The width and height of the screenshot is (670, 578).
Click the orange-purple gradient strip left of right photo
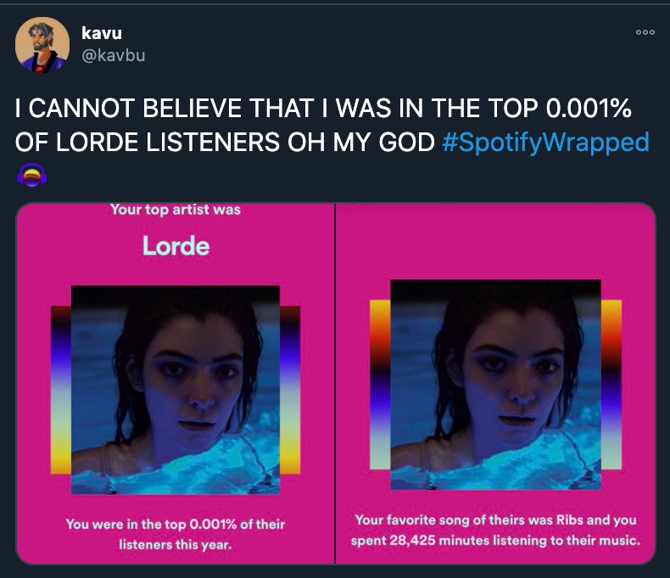point(380,384)
